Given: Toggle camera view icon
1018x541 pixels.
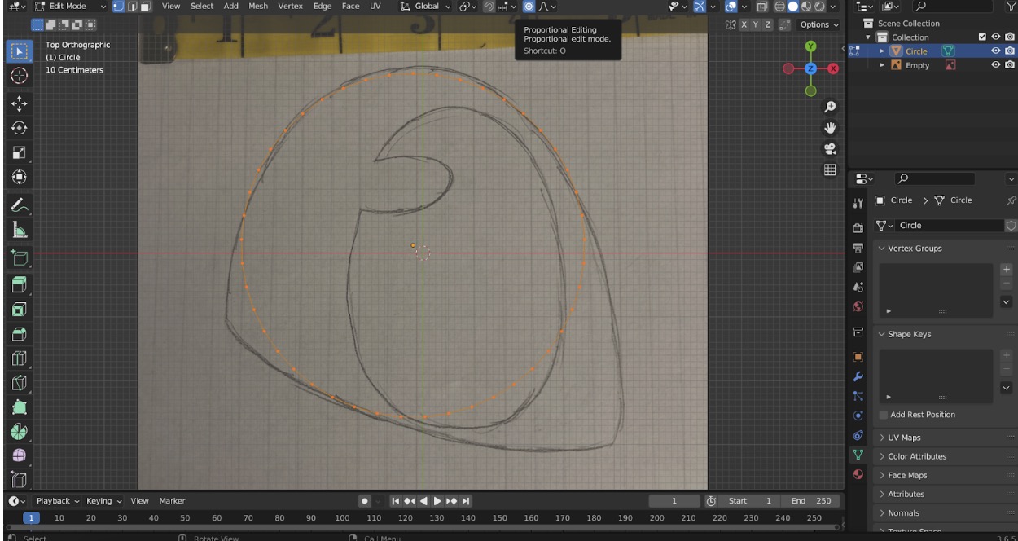Looking at the screenshot, I should click(x=830, y=148).
